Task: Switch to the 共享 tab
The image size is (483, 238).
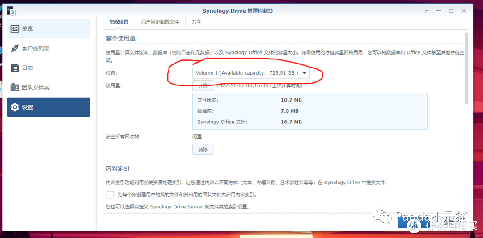Action: click(196, 22)
